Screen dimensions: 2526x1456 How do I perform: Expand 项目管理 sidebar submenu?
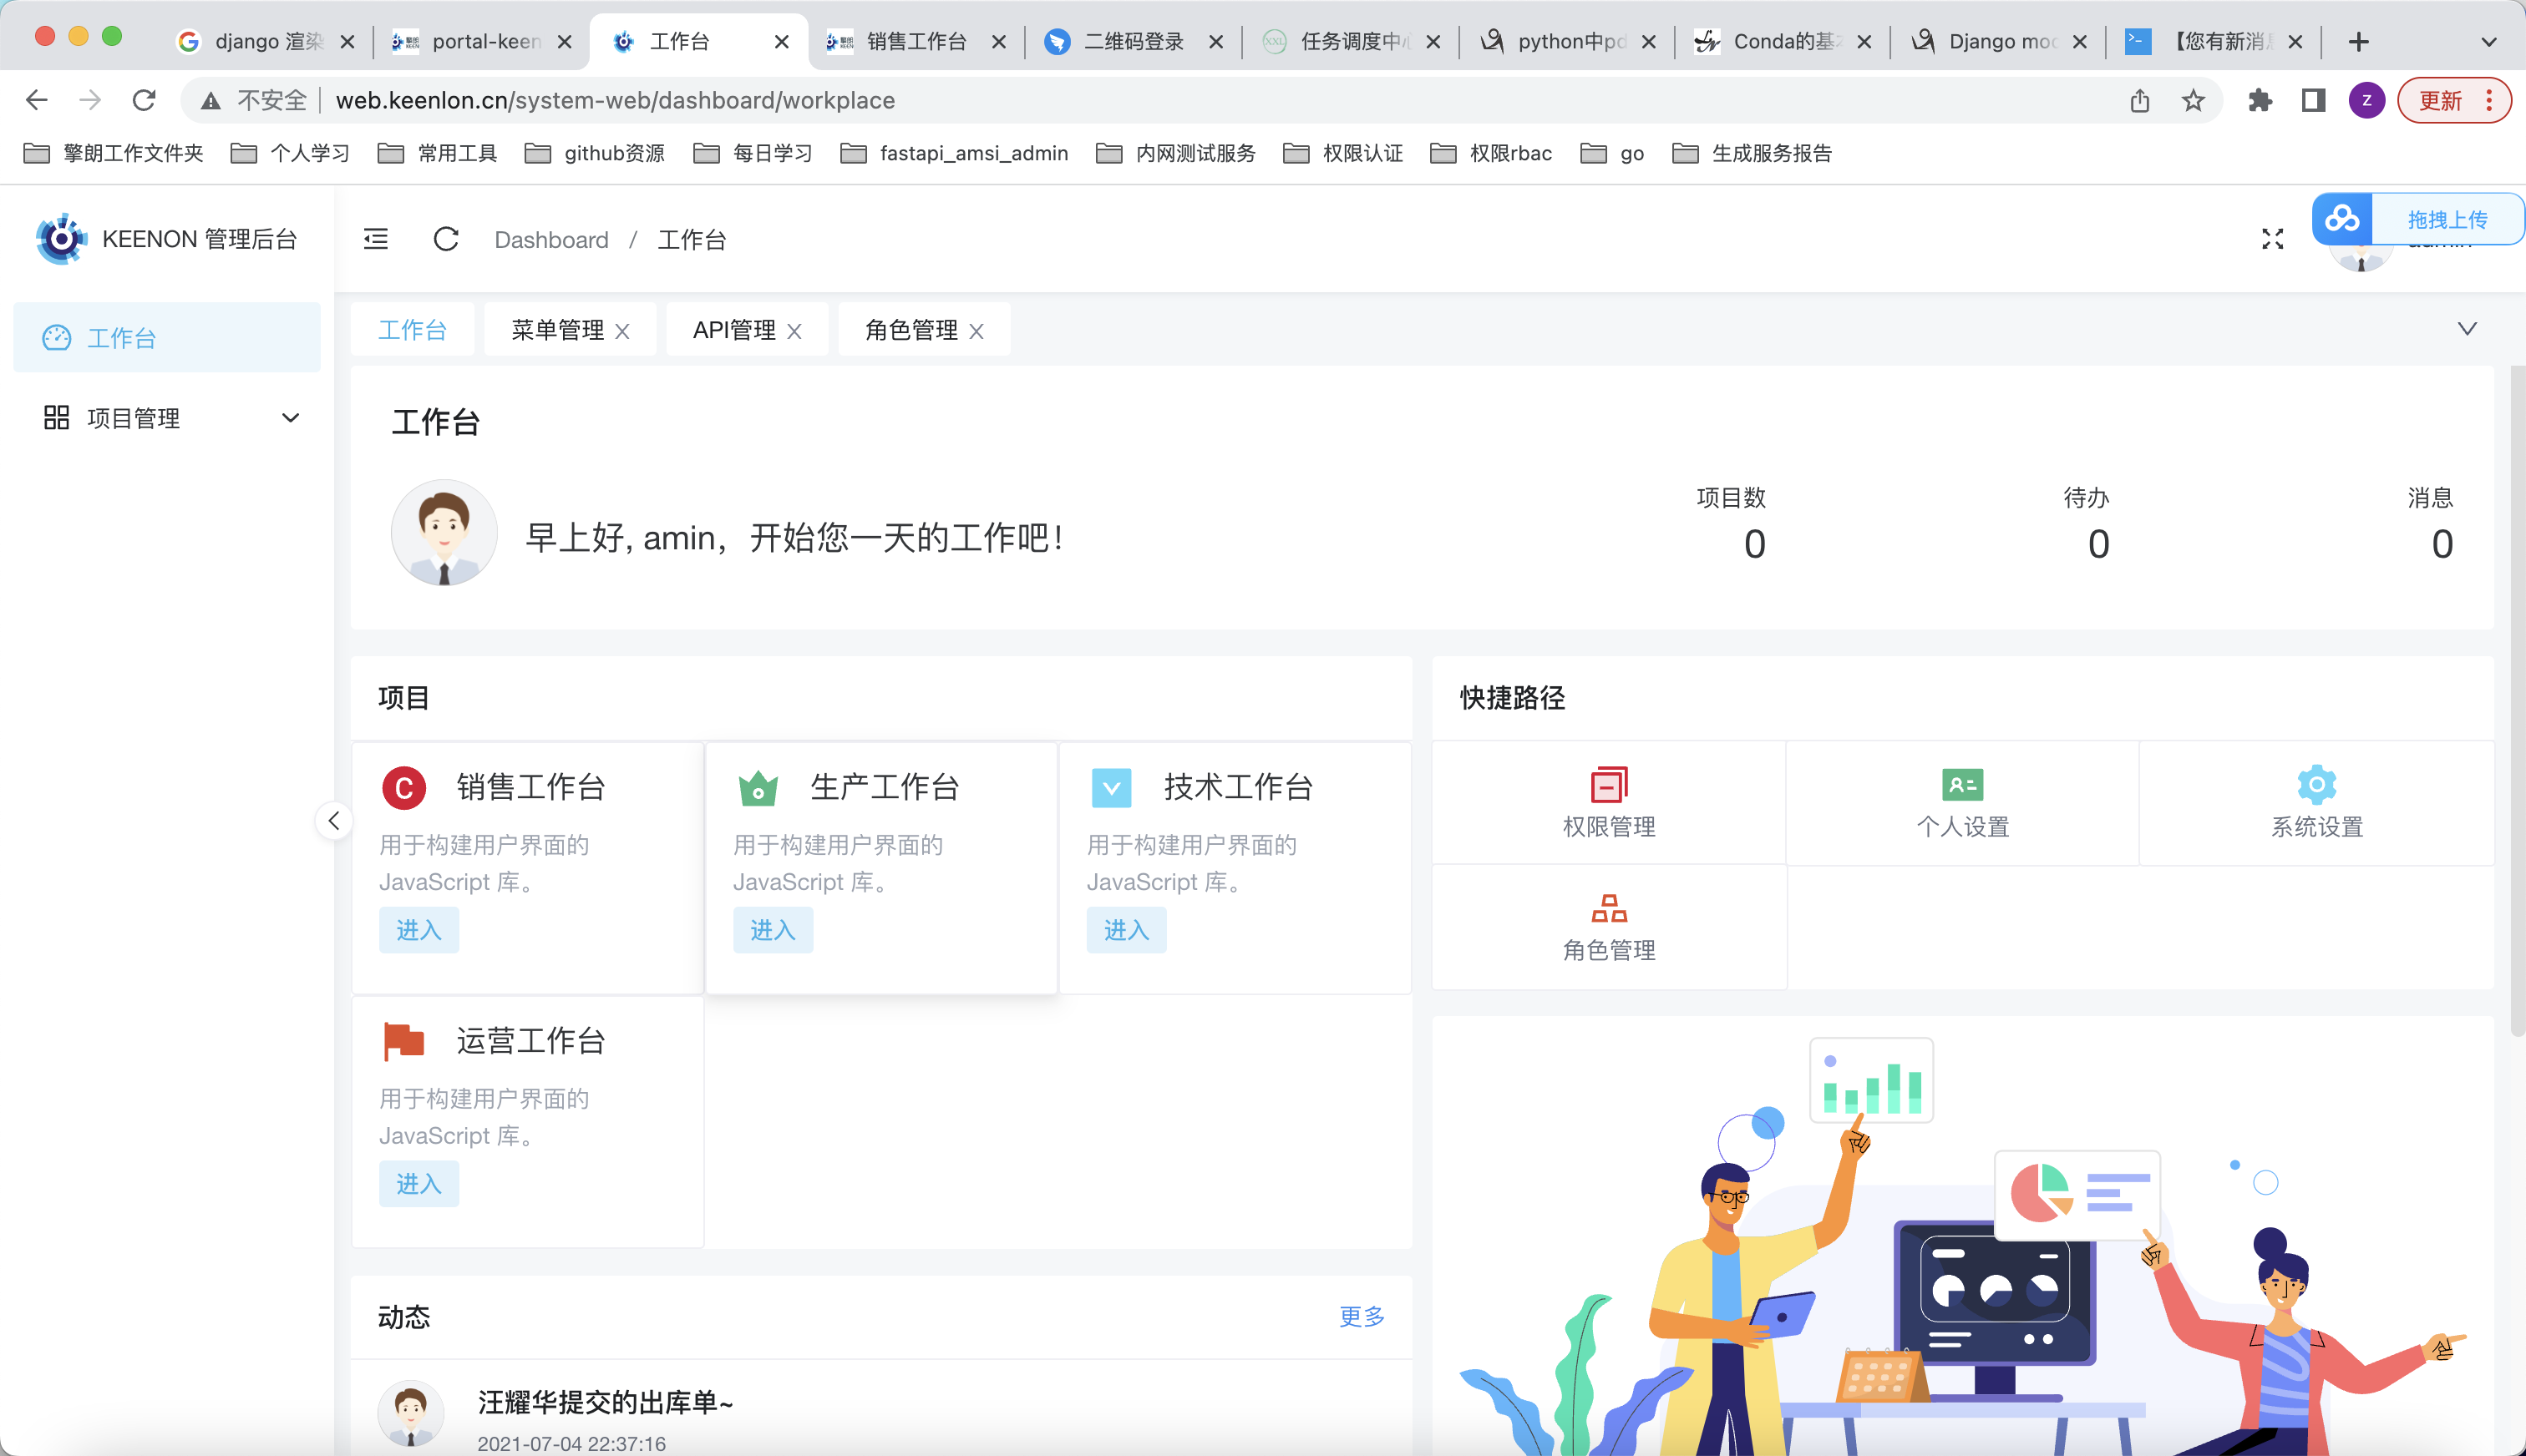[167, 418]
